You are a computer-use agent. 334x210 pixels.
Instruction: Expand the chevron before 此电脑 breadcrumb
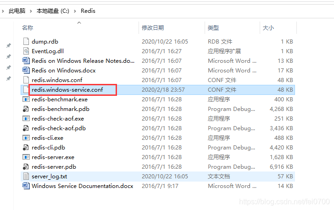pyautogui.click(x=3, y=11)
